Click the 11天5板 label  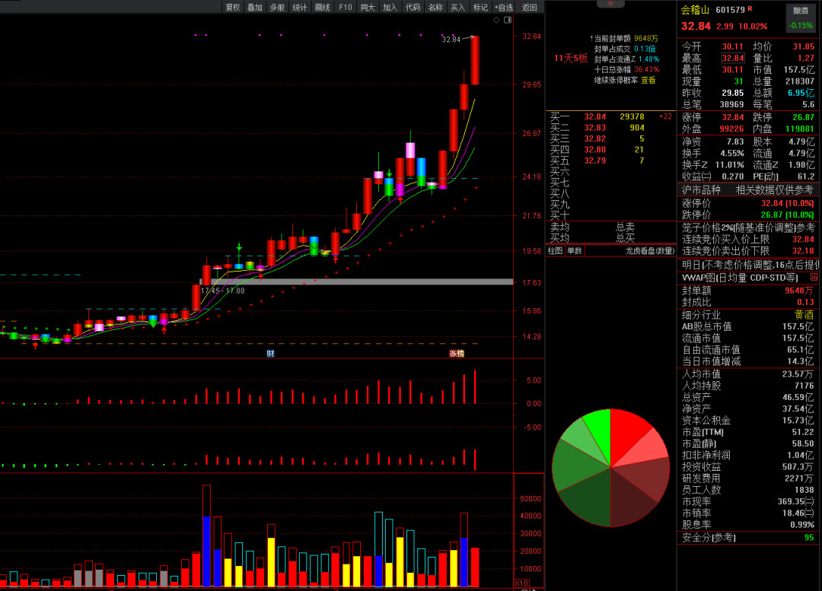click(x=571, y=58)
